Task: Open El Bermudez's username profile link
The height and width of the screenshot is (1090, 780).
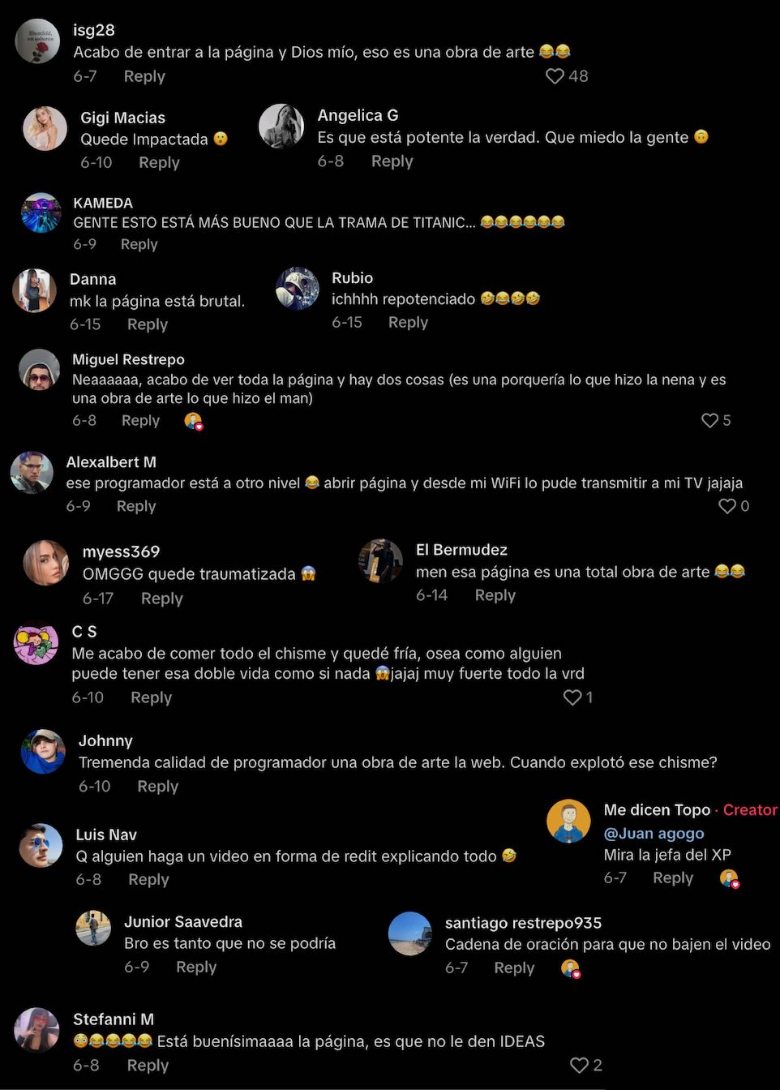Action: pos(461,550)
